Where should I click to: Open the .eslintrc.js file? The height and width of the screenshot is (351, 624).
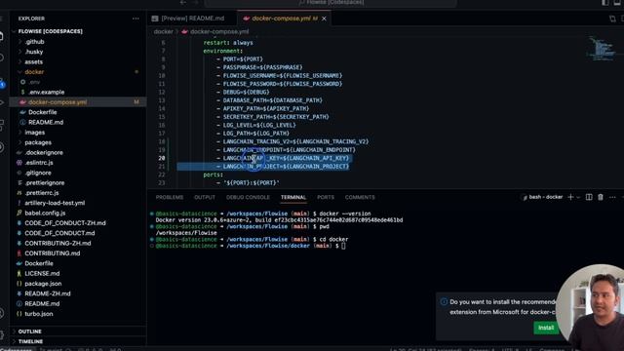pos(39,163)
